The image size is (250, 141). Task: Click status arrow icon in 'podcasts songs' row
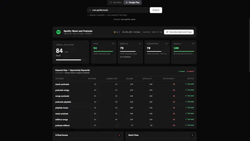[186, 90]
